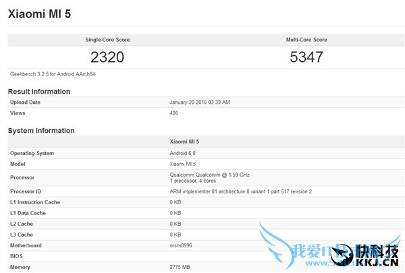
Task: Click the 0 KB value for L1 Instruction Cache
Action: pyautogui.click(x=175, y=202)
